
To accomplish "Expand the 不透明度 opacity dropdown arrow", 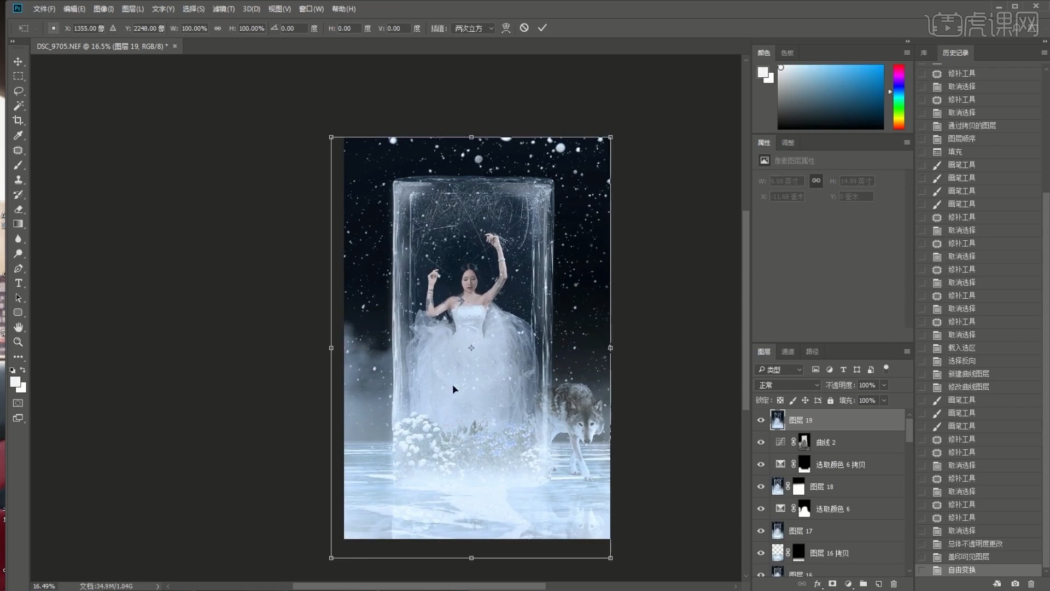I will 884,385.
